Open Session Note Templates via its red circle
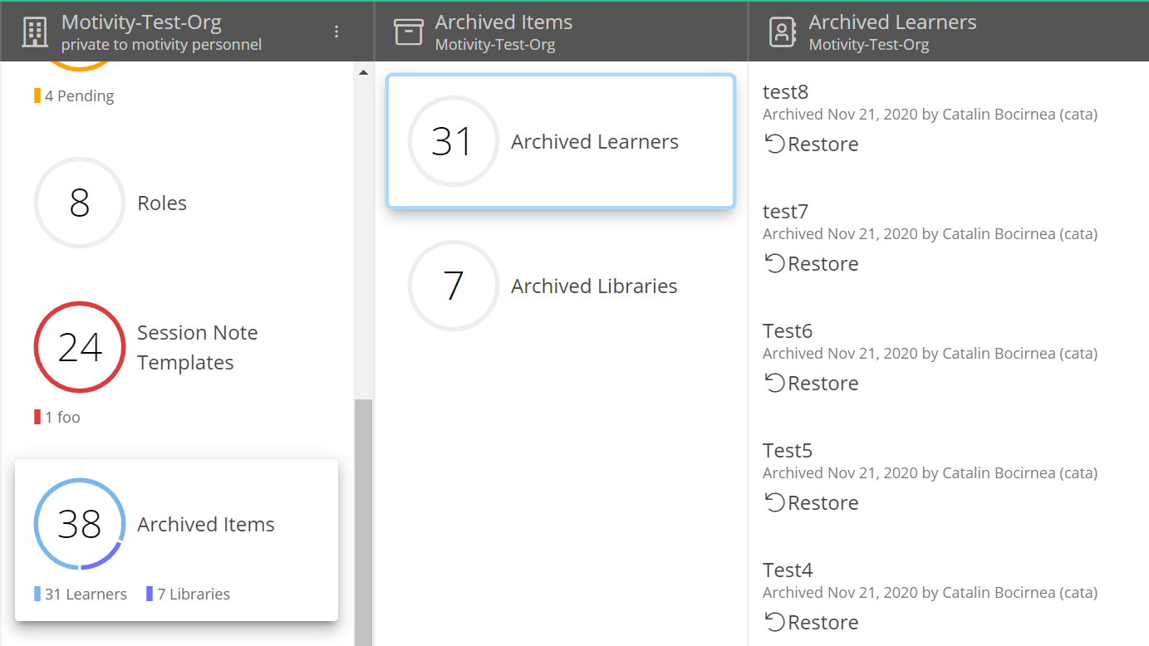The width and height of the screenshot is (1149, 646). [79, 347]
